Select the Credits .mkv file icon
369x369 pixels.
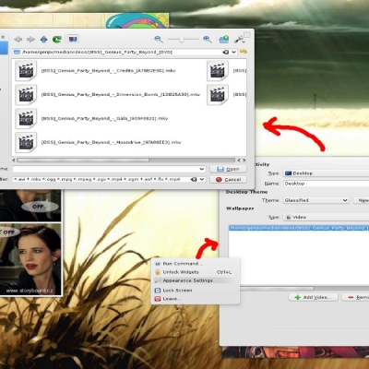pos(26,71)
